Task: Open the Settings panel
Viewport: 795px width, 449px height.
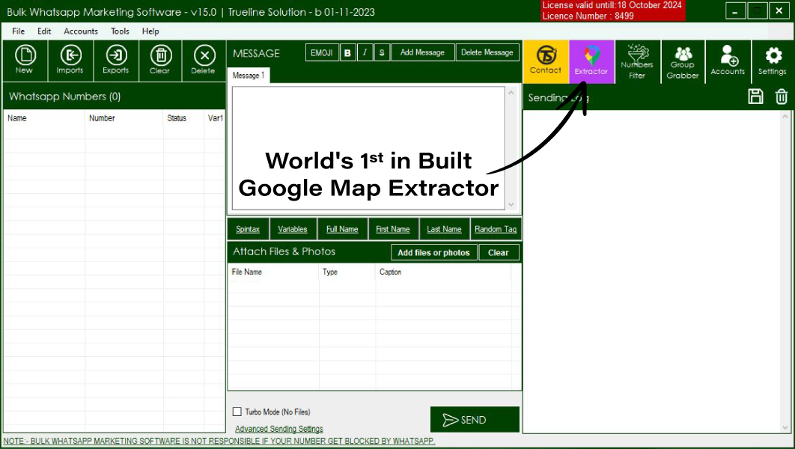Action: click(x=773, y=61)
